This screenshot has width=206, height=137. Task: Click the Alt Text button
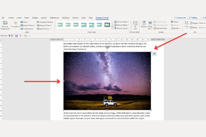click(135, 25)
